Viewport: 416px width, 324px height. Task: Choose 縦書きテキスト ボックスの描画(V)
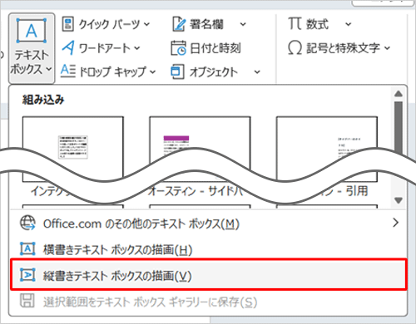208,274
